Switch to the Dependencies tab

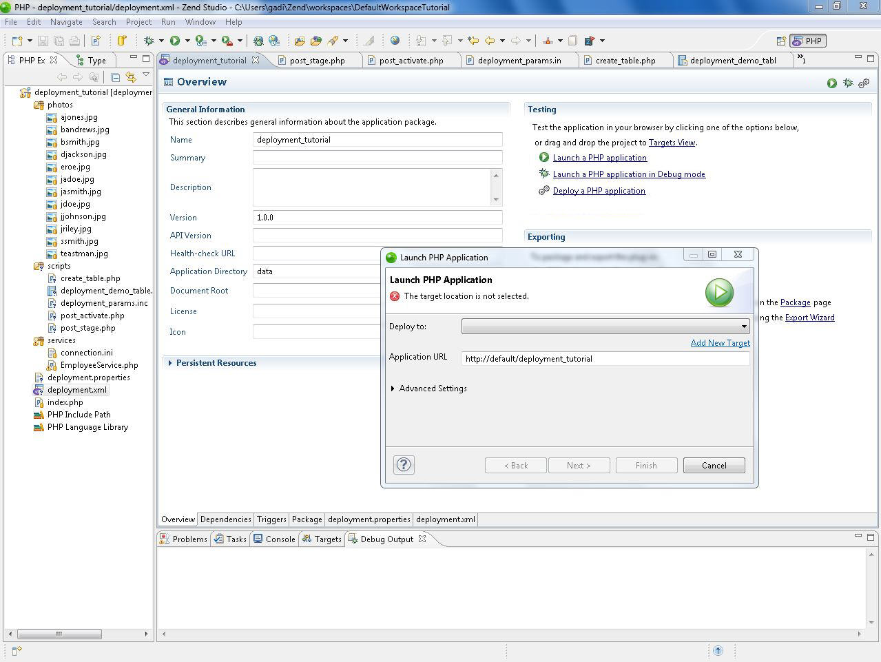(x=226, y=519)
